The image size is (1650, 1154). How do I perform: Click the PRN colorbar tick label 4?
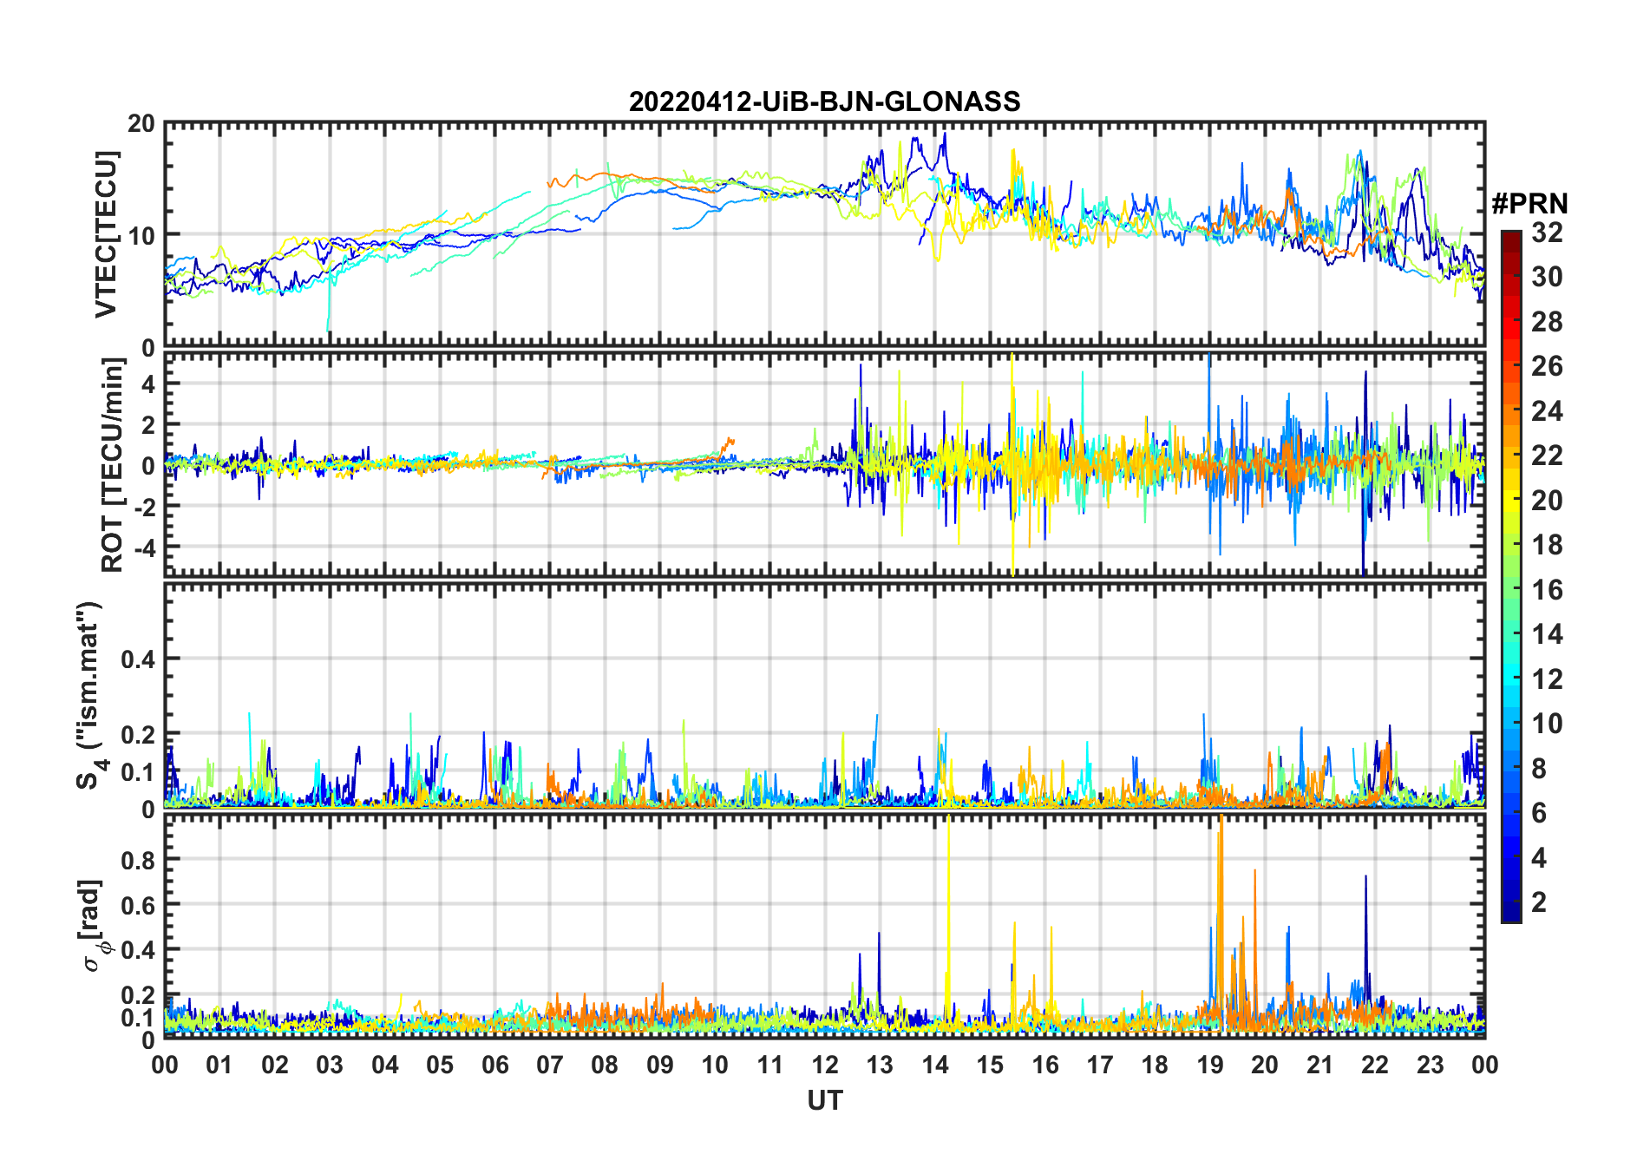click(1539, 858)
